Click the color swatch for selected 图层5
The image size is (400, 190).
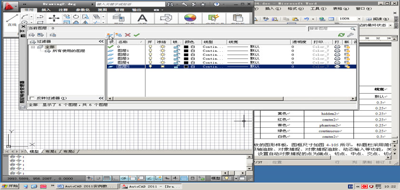(x=186, y=66)
